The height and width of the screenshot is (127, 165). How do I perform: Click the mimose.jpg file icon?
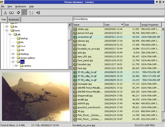[75, 41]
